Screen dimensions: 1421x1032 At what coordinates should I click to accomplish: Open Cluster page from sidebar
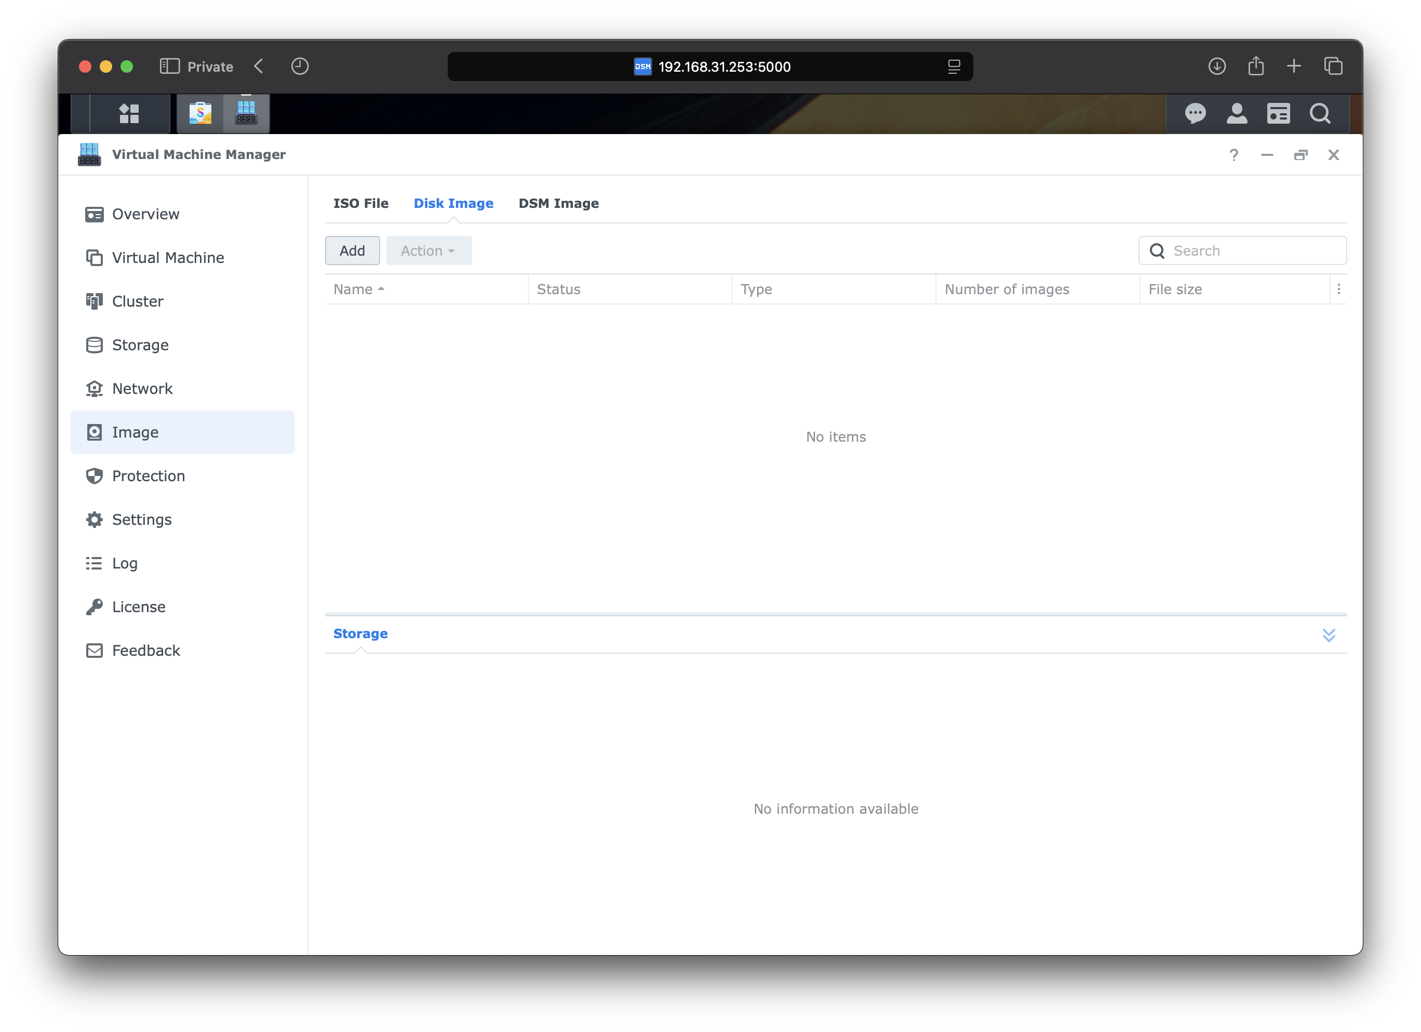pyautogui.click(x=138, y=301)
